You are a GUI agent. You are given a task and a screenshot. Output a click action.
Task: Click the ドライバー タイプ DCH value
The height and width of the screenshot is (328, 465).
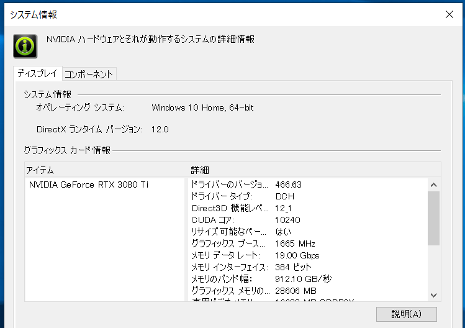pyautogui.click(x=285, y=196)
